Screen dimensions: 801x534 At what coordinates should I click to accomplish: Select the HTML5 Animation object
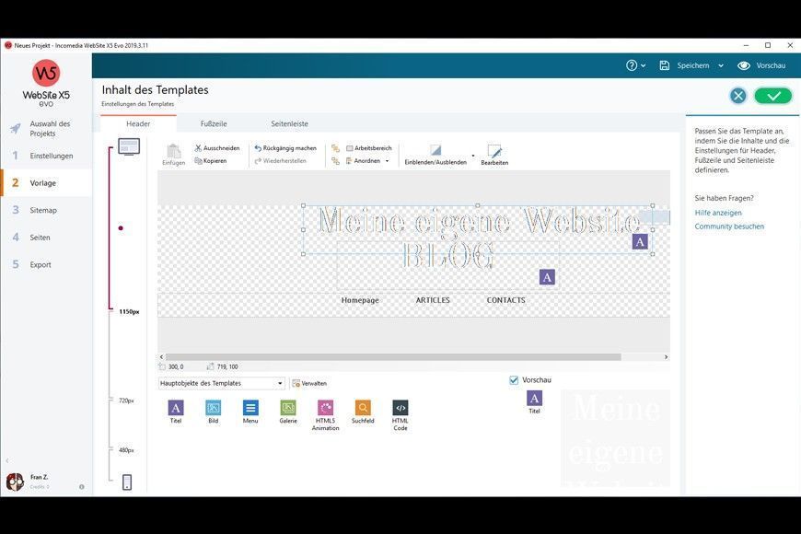click(325, 407)
